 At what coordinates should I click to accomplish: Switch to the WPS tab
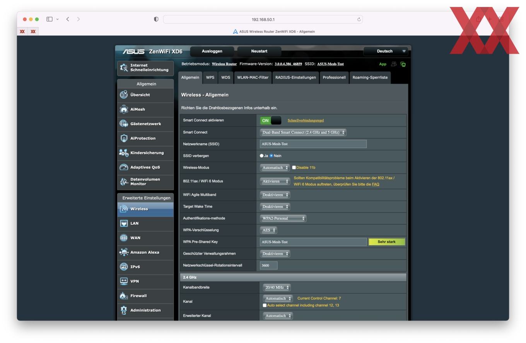tap(210, 78)
